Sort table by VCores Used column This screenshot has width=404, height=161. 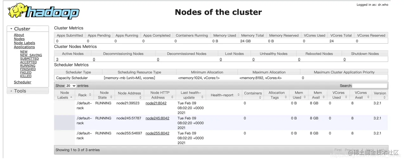(x=338, y=95)
